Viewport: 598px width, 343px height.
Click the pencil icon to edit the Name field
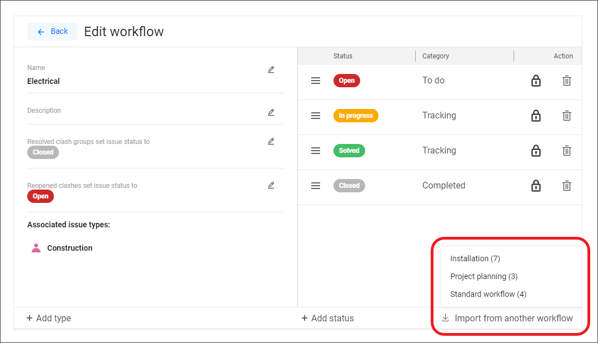(271, 69)
